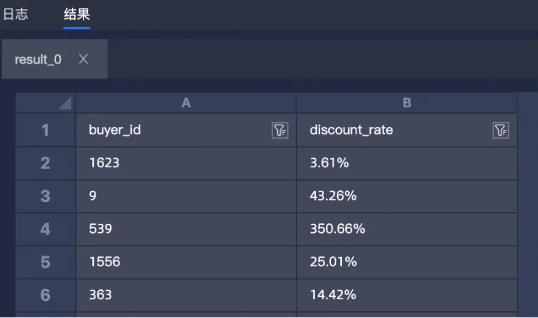Viewport: 538px width, 318px height.
Task: Select row 1 header
Action: [x=46, y=130]
